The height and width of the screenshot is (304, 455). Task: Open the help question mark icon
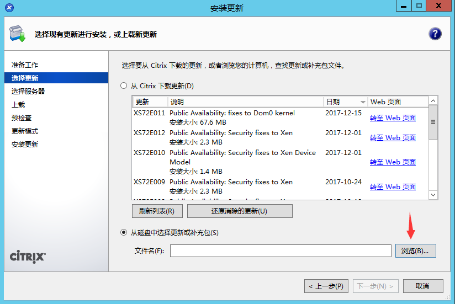[x=435, y=34]
